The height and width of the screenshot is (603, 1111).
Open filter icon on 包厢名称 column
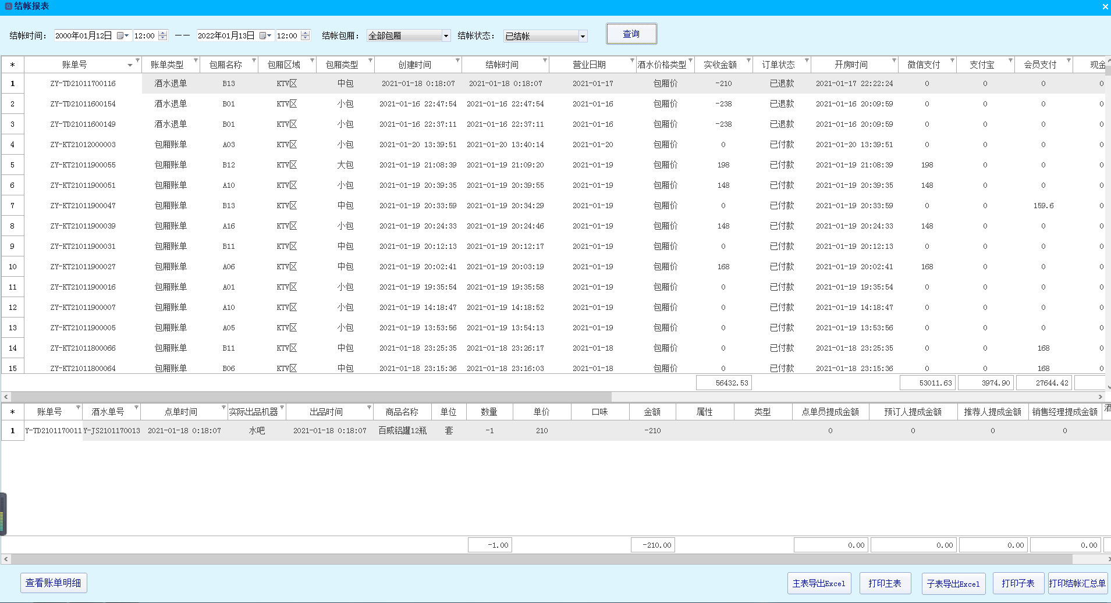[x=254, y=60]
